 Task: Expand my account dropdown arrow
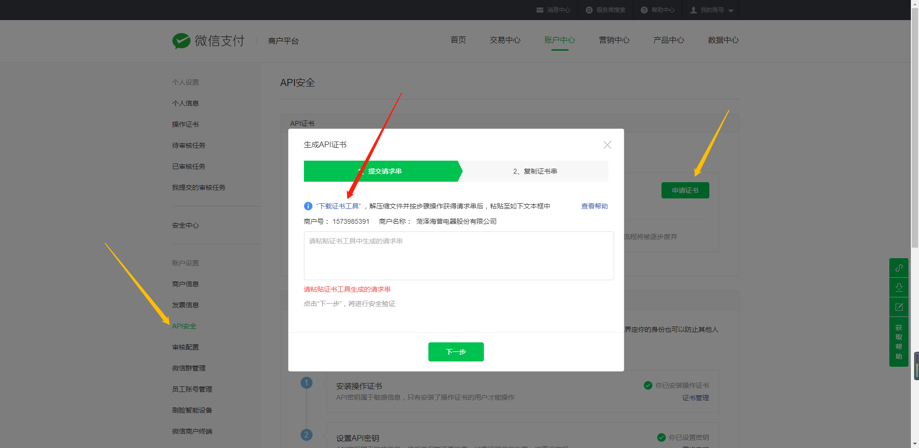coord(731,11)
